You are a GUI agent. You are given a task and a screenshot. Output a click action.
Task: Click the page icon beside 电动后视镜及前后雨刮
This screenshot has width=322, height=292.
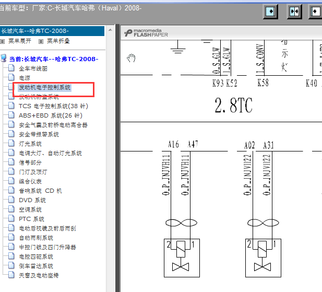(x=11, y=228)
